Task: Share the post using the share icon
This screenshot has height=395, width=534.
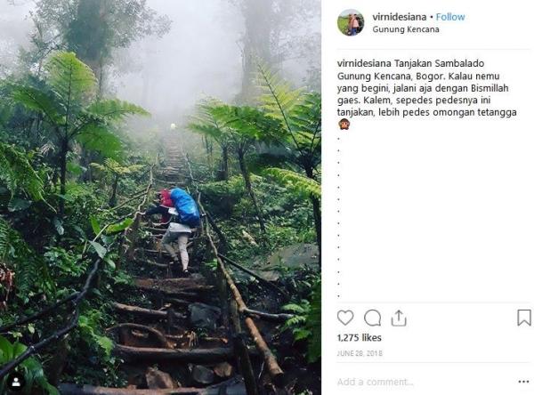Action: tap(399, 318)
